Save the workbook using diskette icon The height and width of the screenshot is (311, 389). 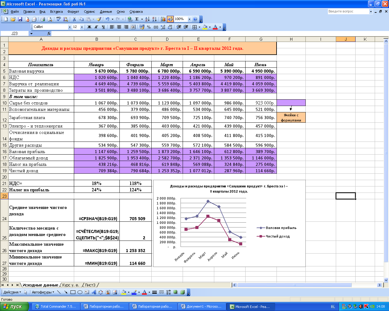(x=20, y=19)
